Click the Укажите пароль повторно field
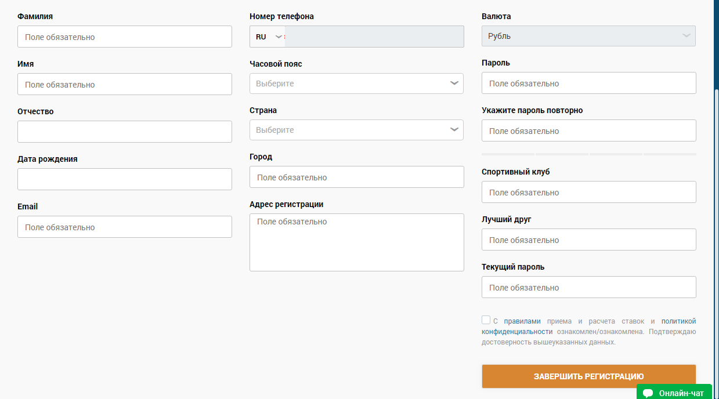Image resolution: width=719 pixels, height=399 pixels. (x=589, y=130)
